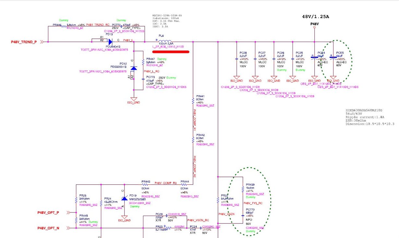The width and height of the screenshot is (399, 238).
Task: Click the PC24 capacitor symbol
Action: pos(200,228)
